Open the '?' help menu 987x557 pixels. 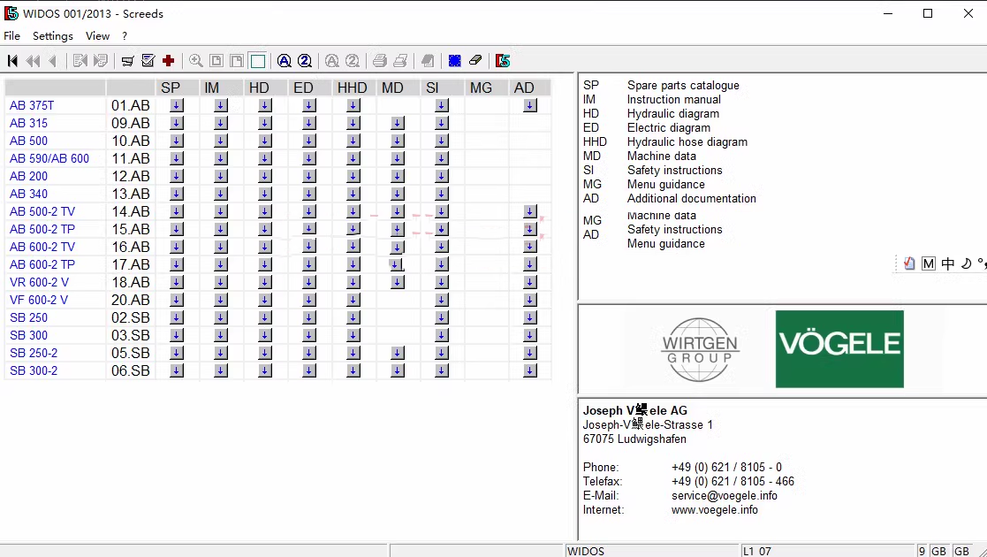(125, 36)
